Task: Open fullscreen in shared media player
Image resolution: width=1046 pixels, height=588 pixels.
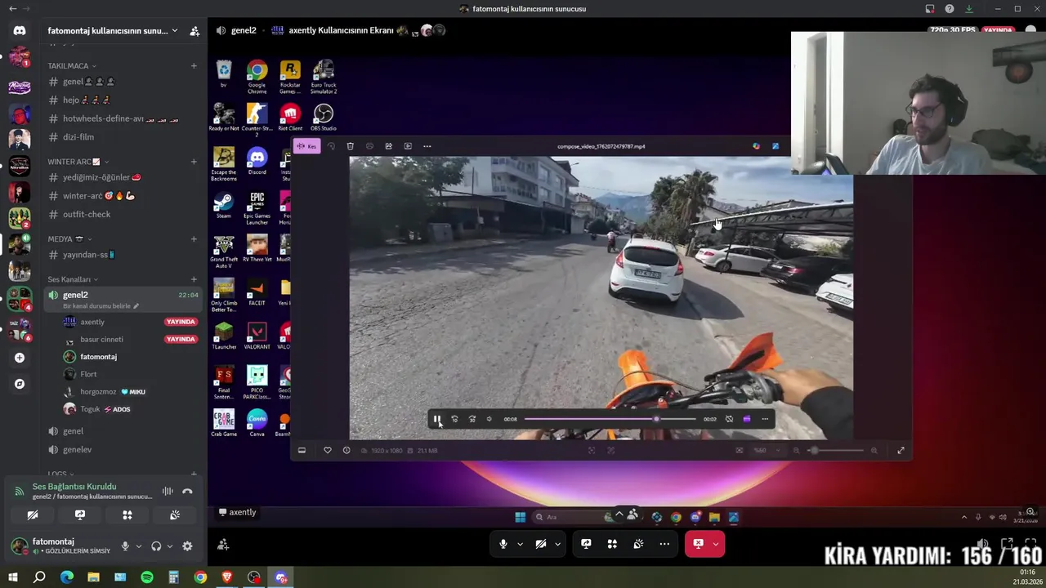Action: point(901,450)
